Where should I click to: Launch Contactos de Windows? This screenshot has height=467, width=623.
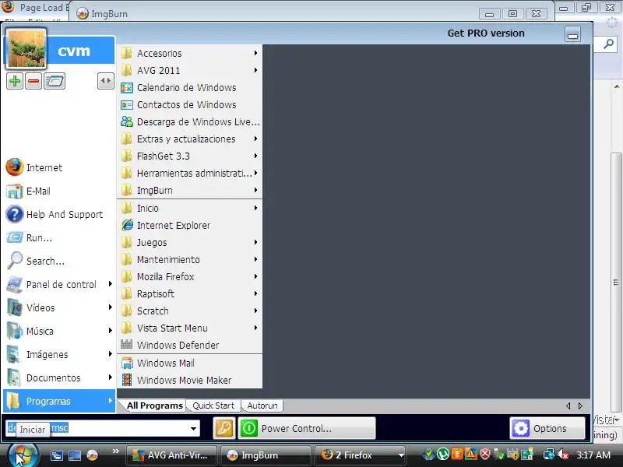[x=189, y=104]
